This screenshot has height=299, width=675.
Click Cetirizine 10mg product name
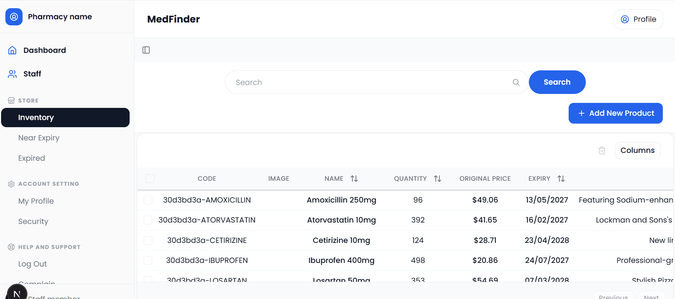tap(341, 240)
